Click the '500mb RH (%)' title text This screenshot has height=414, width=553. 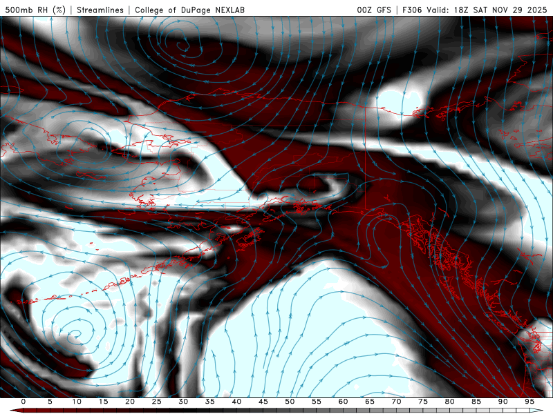pos(35,10)
